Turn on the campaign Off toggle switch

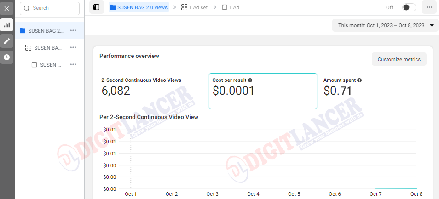tap(409, 7)
